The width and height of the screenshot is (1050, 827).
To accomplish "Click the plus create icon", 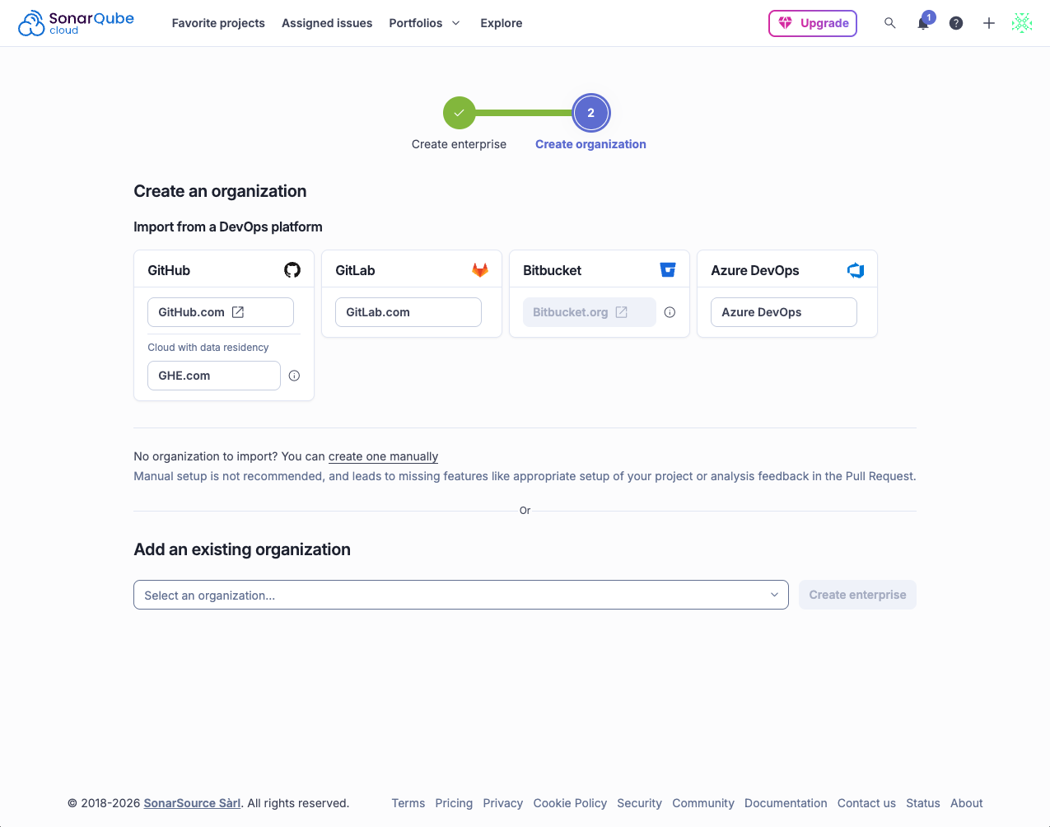I will [989, 23].
